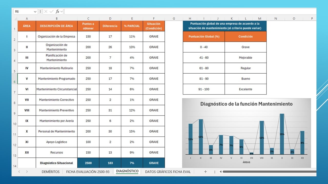
Task: Add a new worksheet with the plus icon
Action: pyautogui.click(x=206, y=172)
